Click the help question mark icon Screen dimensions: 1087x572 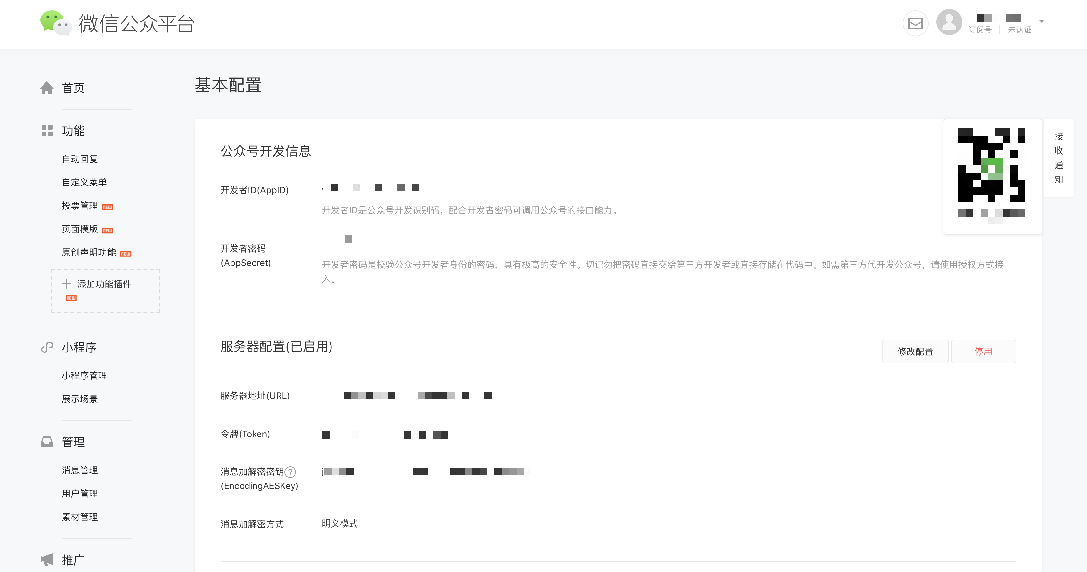point(290,472)
